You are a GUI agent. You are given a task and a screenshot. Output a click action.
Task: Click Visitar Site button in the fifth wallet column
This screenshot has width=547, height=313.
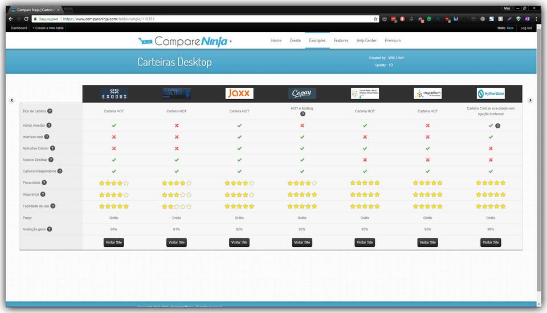(x=365, y=242)
